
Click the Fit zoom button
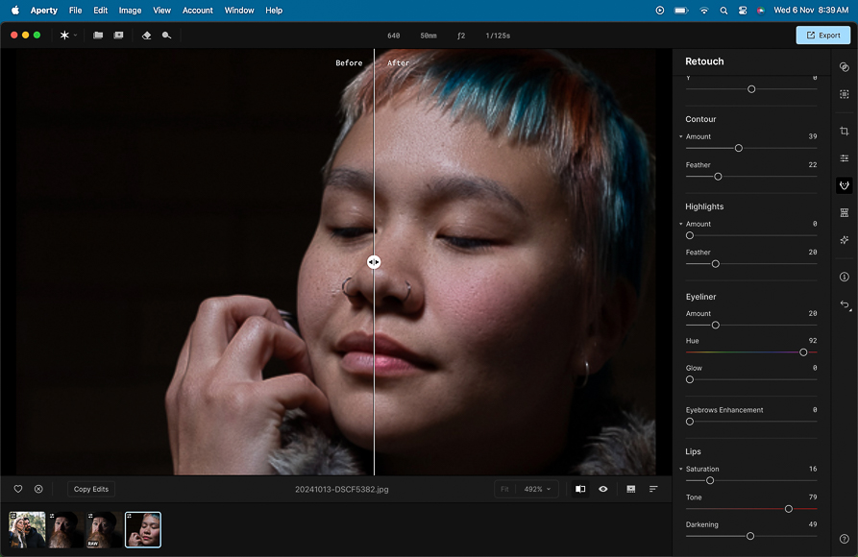504,489
